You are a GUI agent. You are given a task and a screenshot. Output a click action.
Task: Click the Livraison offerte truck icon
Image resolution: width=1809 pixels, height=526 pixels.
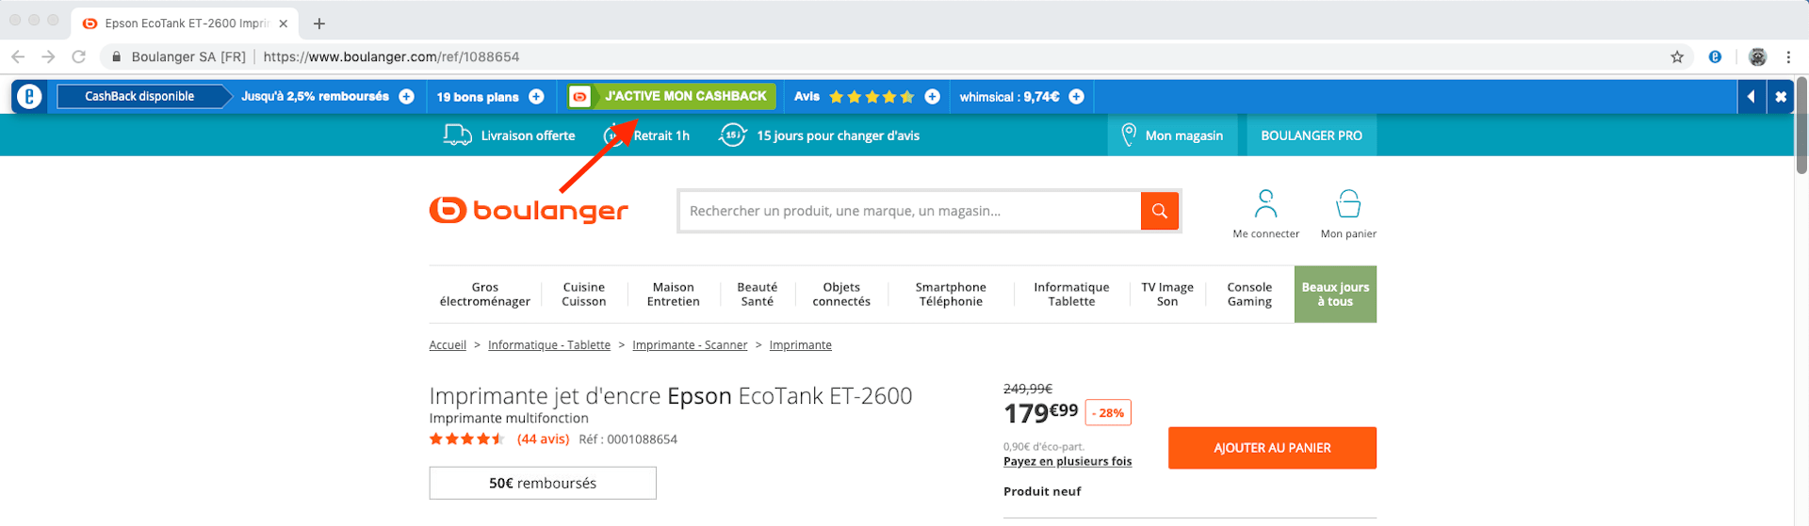tap(457, 135)
